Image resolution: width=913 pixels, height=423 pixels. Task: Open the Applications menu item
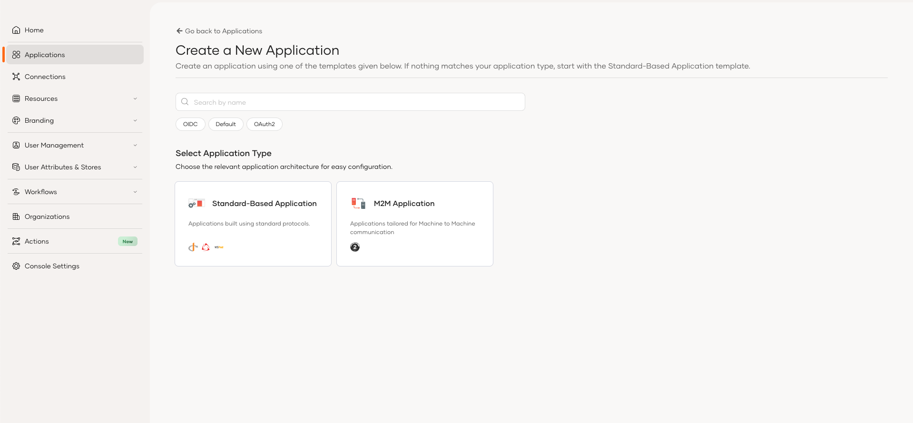pyautogui.click(x=45, y=55)
